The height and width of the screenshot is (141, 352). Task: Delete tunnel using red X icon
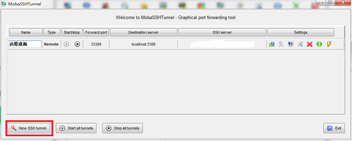[310, 44]
